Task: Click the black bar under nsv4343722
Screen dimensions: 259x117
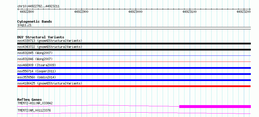Action: (134, 50)
